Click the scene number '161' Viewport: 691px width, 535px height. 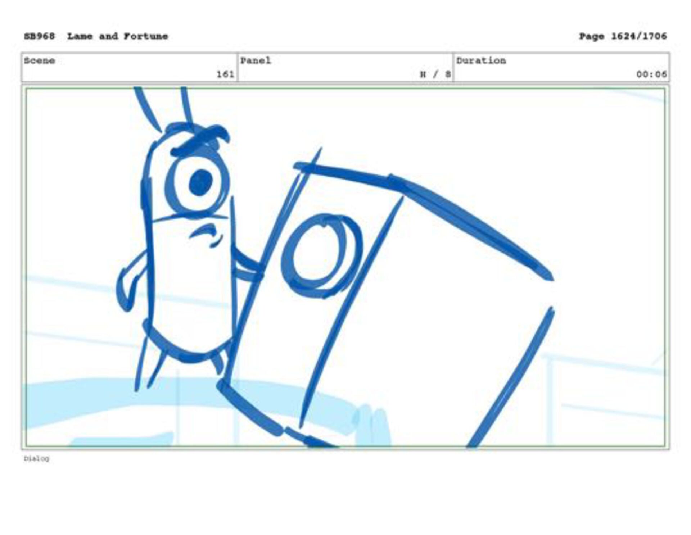click(225, 74)
